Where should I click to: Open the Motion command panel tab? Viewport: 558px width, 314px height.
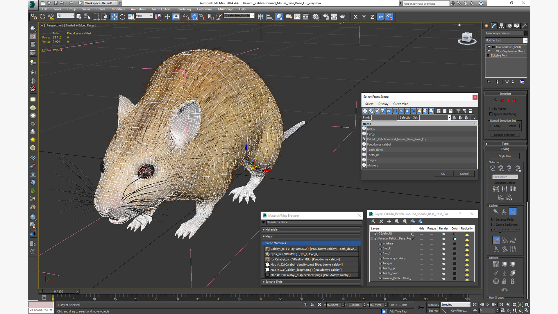click(x=509, y=26)
